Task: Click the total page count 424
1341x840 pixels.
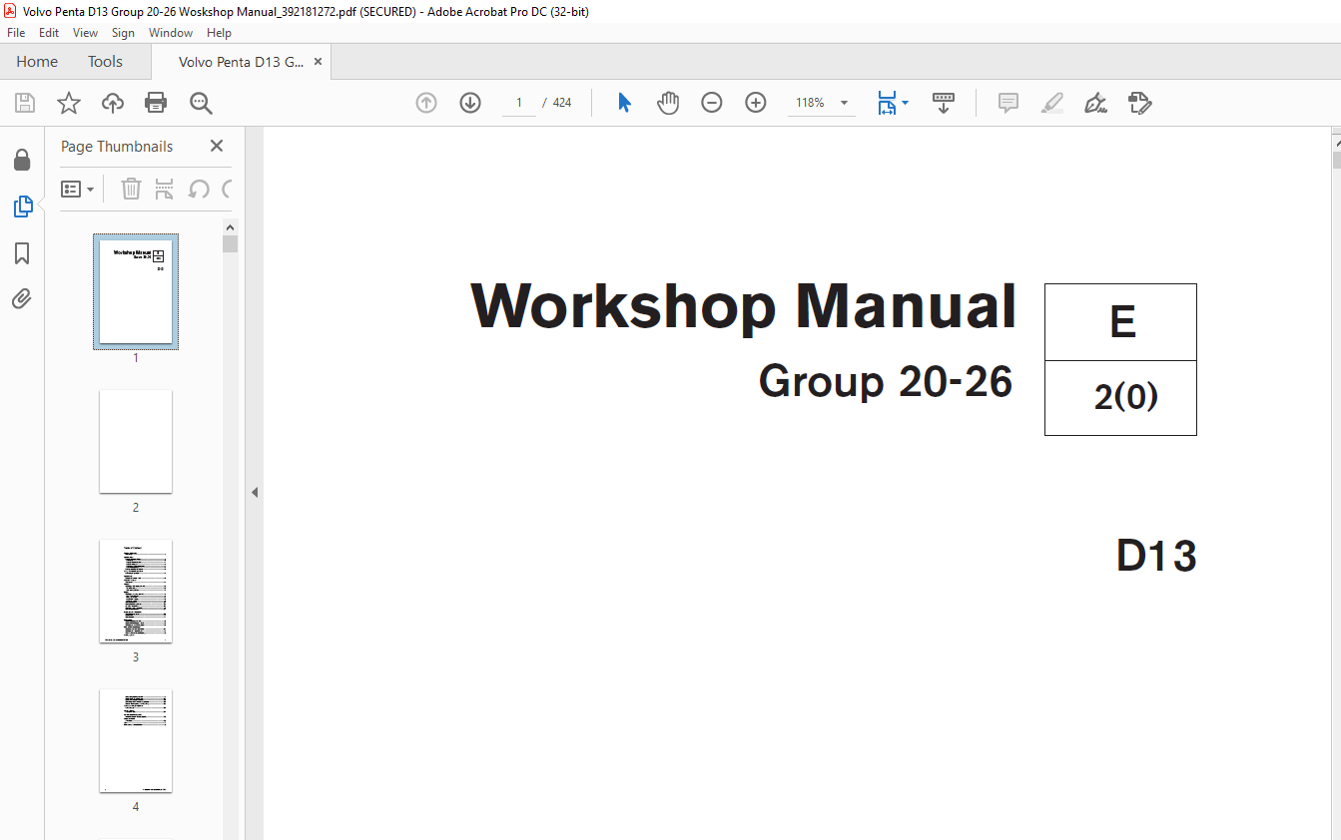Action: [562, 103]
